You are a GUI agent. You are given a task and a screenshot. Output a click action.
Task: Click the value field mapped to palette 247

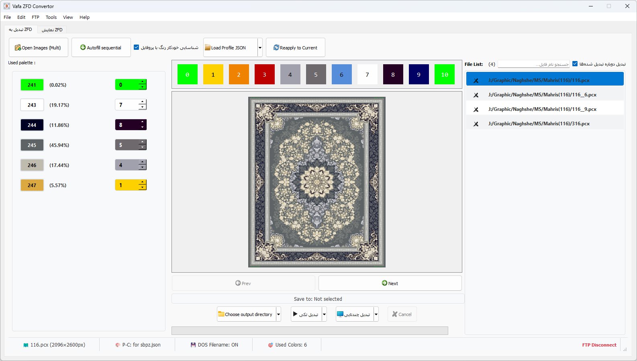[127, 185]
